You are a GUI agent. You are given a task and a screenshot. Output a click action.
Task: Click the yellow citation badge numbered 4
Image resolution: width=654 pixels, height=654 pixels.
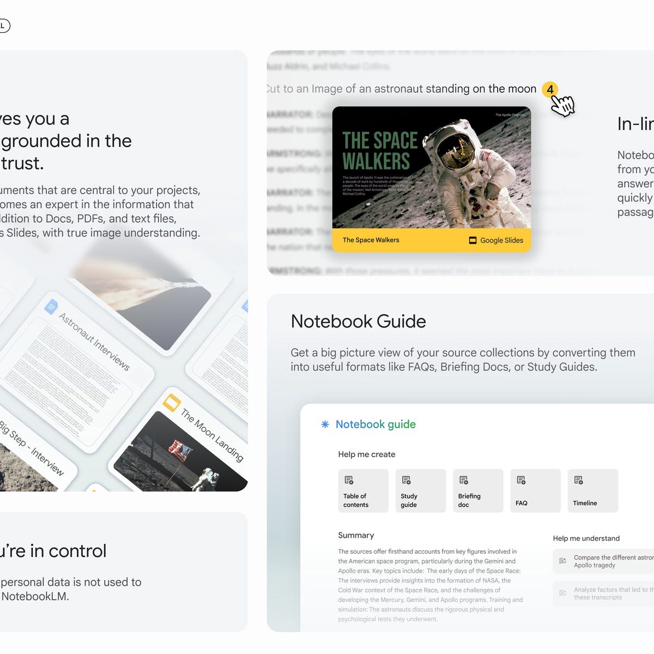tap(550, 89)
